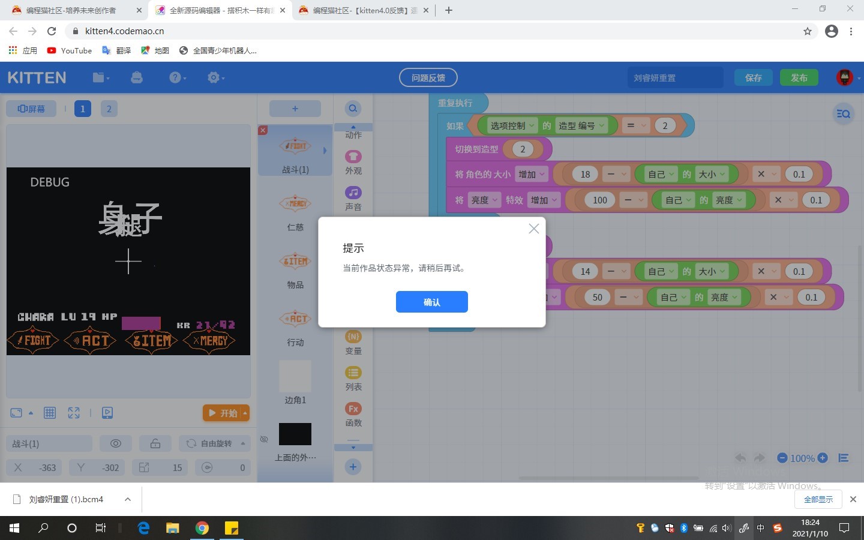Open Chrome from the Windows taskbar
Screen dimensions: 864x540
click(202, 528)
